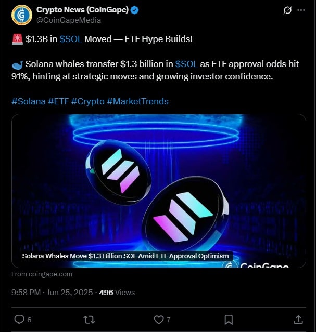Viewport: 316px width, 332px height.
Task: Click the "From coingape.com" source link
Action: click(42, 274)
